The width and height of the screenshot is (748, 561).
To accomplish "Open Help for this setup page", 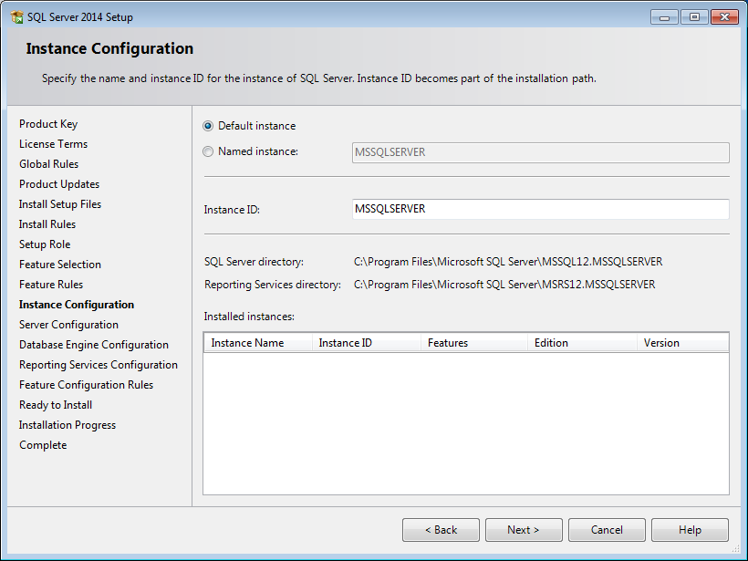I will pyautogui.click(x=690, y=530).
